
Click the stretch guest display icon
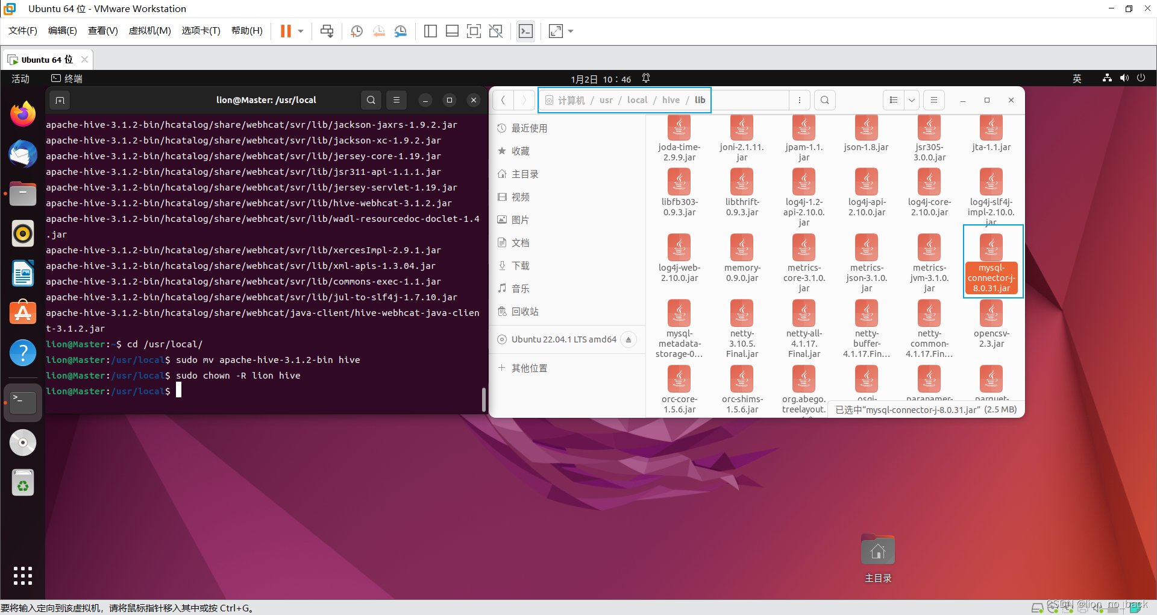point(556,31)
